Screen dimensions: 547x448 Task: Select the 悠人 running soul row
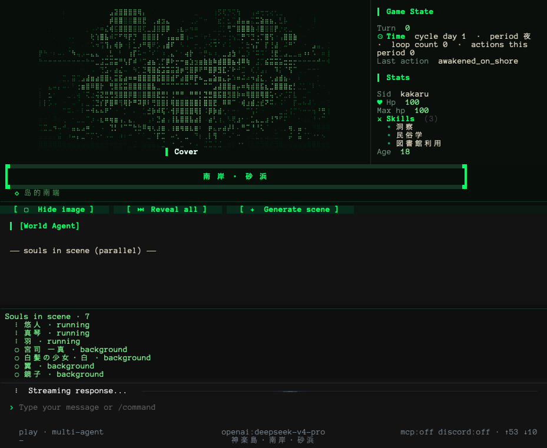coord(52,325)
